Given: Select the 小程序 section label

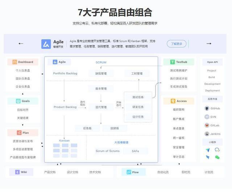Looking at the screenshot, I should point(212,142).
